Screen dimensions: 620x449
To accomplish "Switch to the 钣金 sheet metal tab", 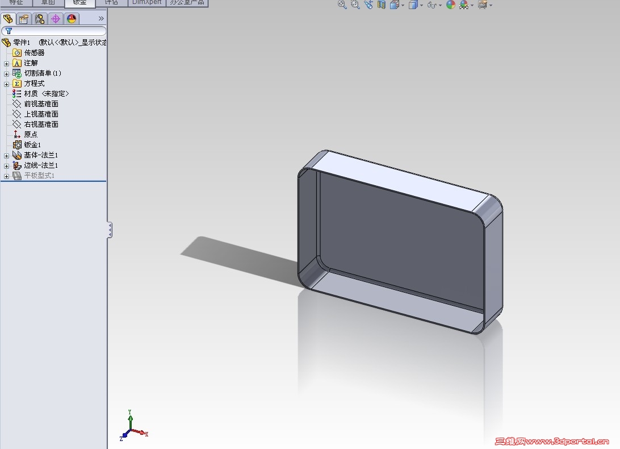I will tap(79, 3).
